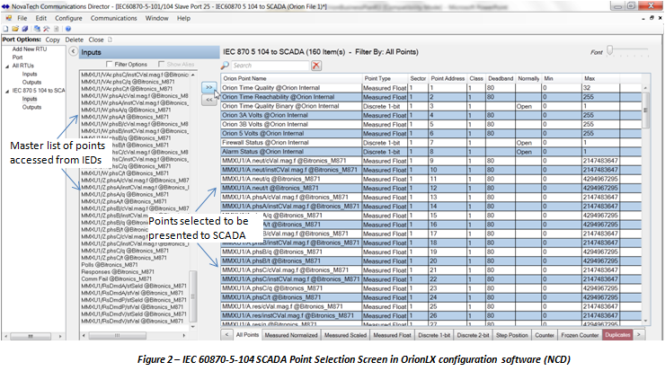Click the Open folder toolbar icon
This screenshot has height=371, width=665.
point(15,29)
